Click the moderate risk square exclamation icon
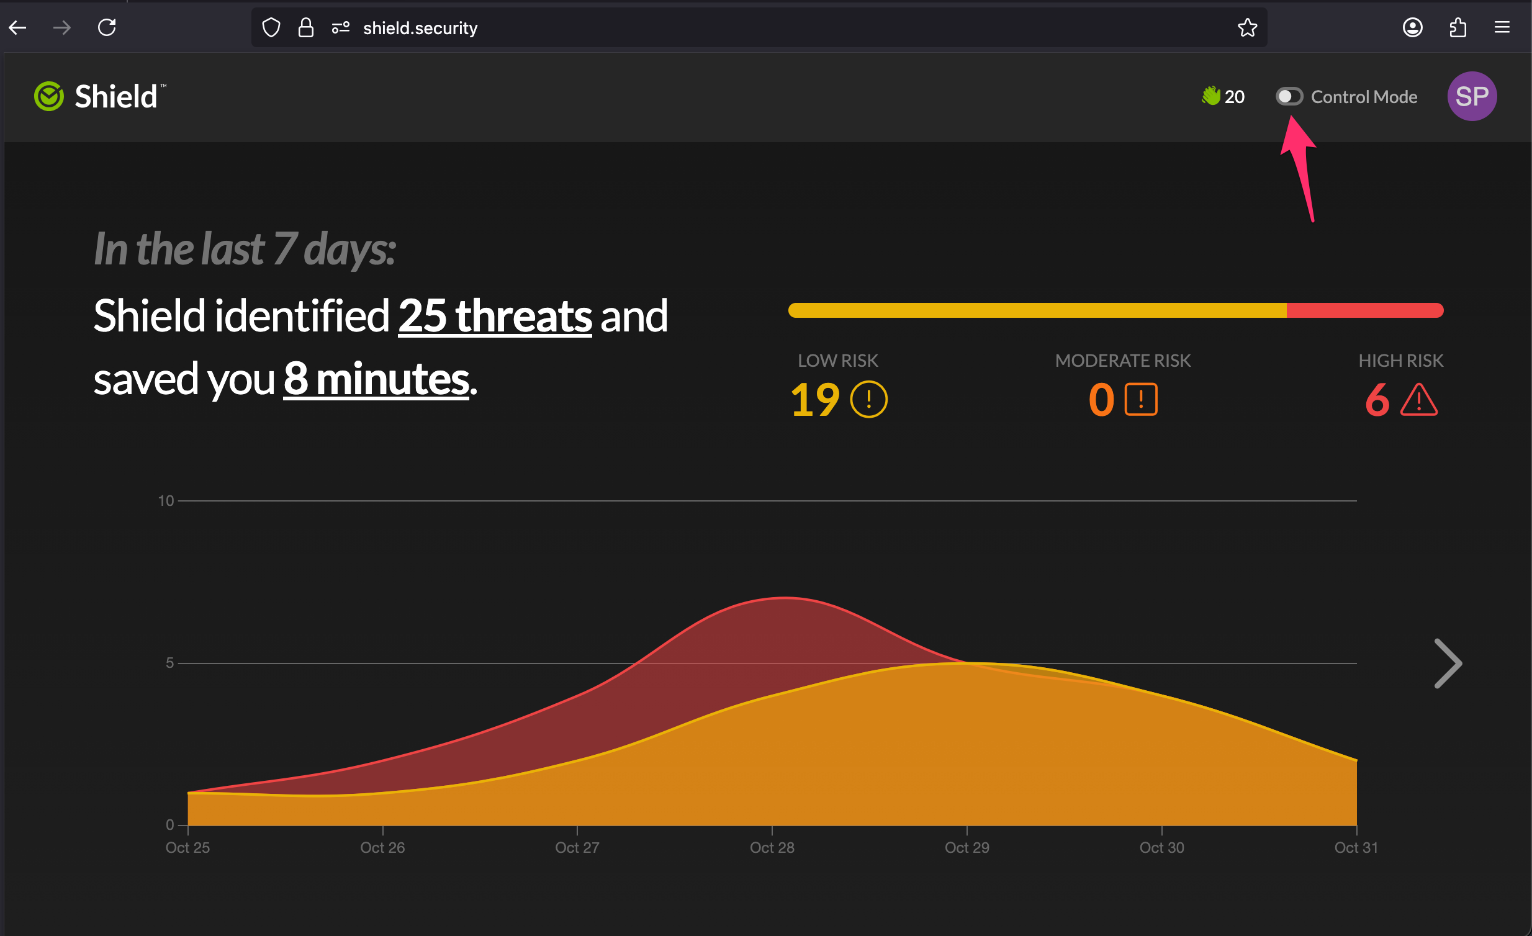This screenshot has width=1532, height=936. pos(1140,399)
